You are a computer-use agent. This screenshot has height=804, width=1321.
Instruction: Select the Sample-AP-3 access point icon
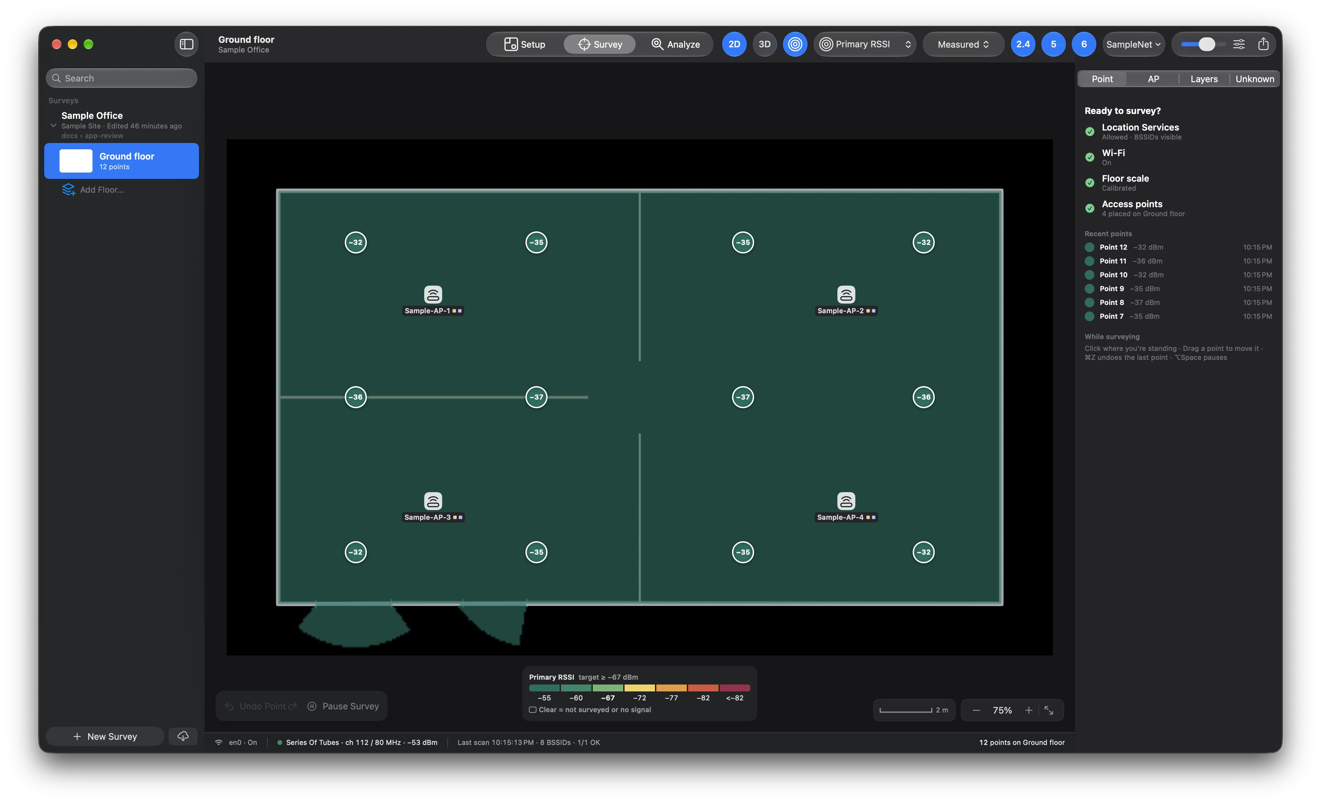pyautogui.click(x=433, y=501)
